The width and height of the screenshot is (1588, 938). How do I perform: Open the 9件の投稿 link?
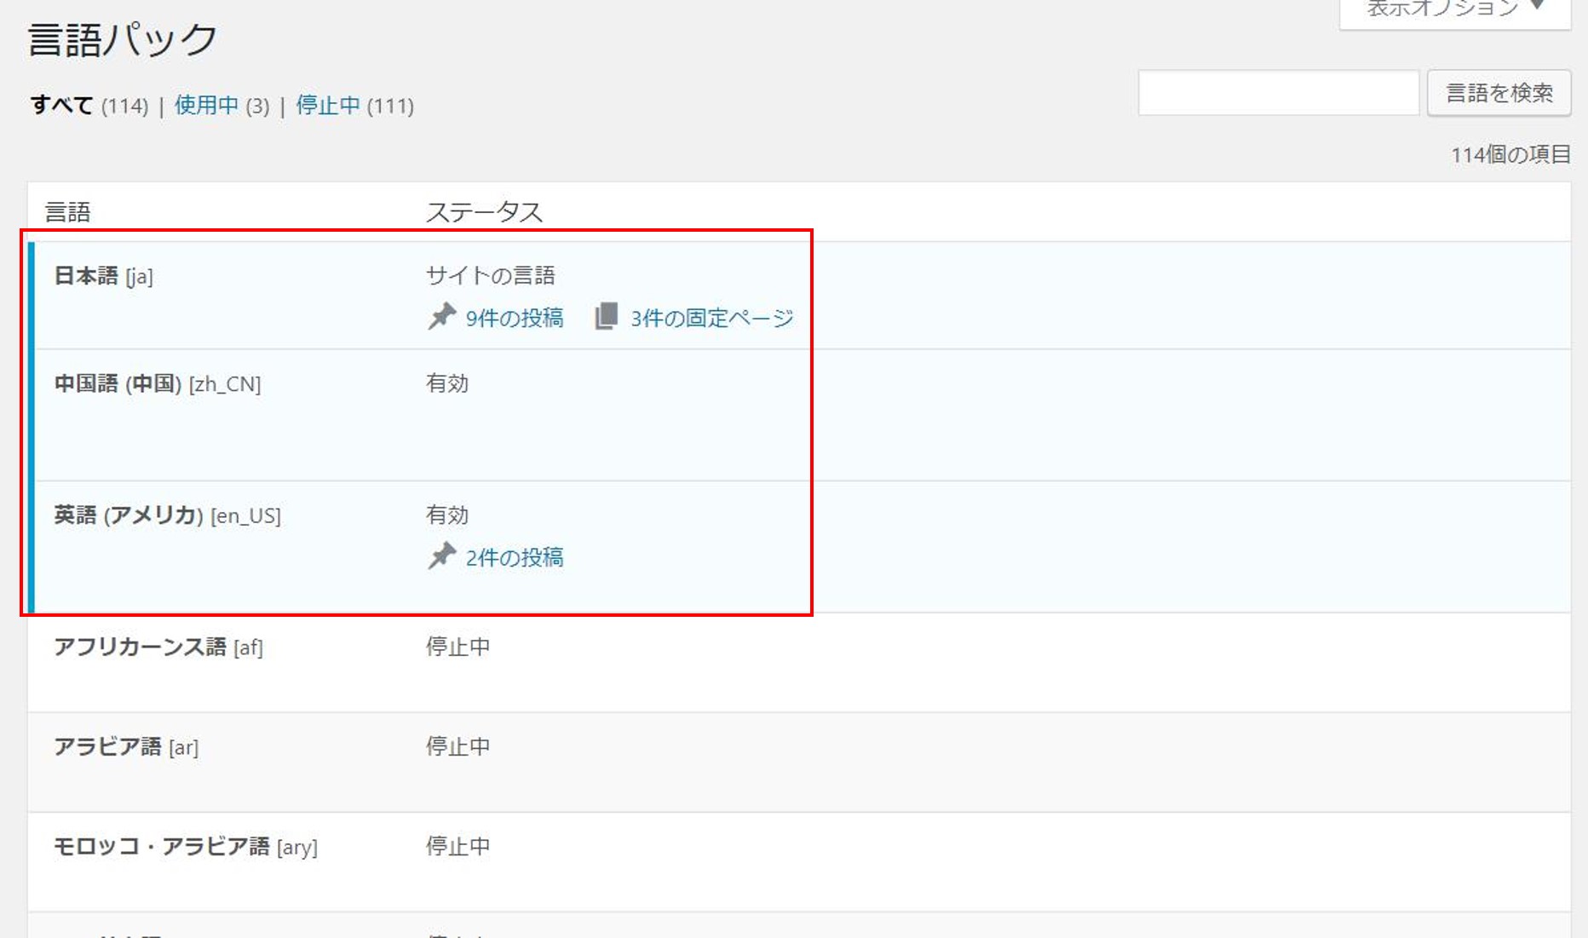tap(515, 318)
